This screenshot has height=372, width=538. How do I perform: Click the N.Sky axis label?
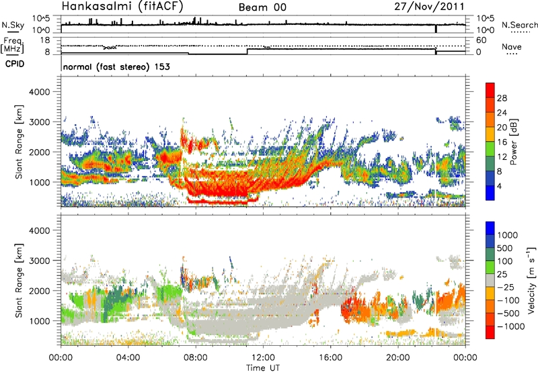(x=13, y=26)
